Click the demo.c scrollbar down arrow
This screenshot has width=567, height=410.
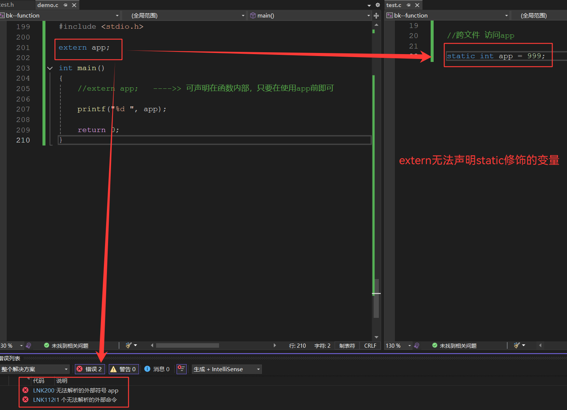[x=376, y=337]
